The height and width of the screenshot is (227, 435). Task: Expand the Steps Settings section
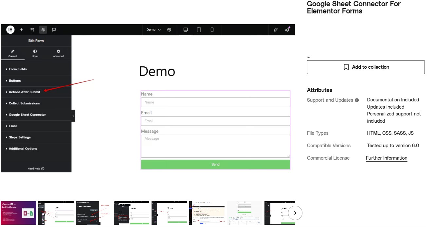click(x=36, y=137)
